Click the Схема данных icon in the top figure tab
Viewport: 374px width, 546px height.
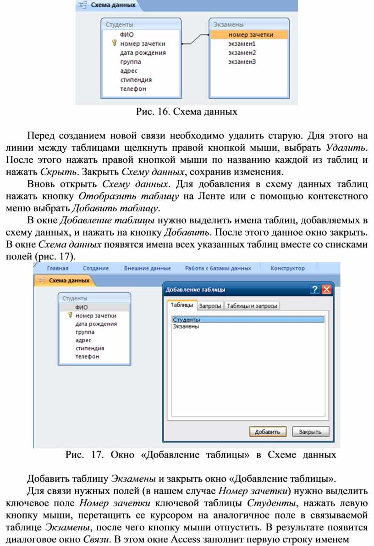[82, 5]
